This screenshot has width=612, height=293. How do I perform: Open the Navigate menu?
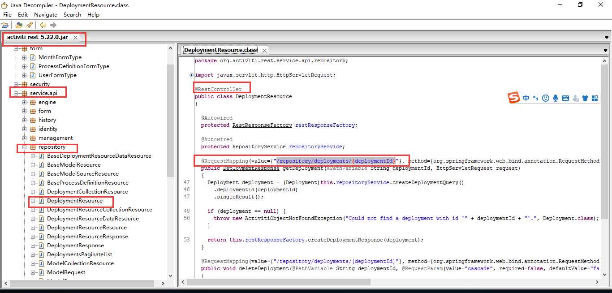(x=46, y=14)
